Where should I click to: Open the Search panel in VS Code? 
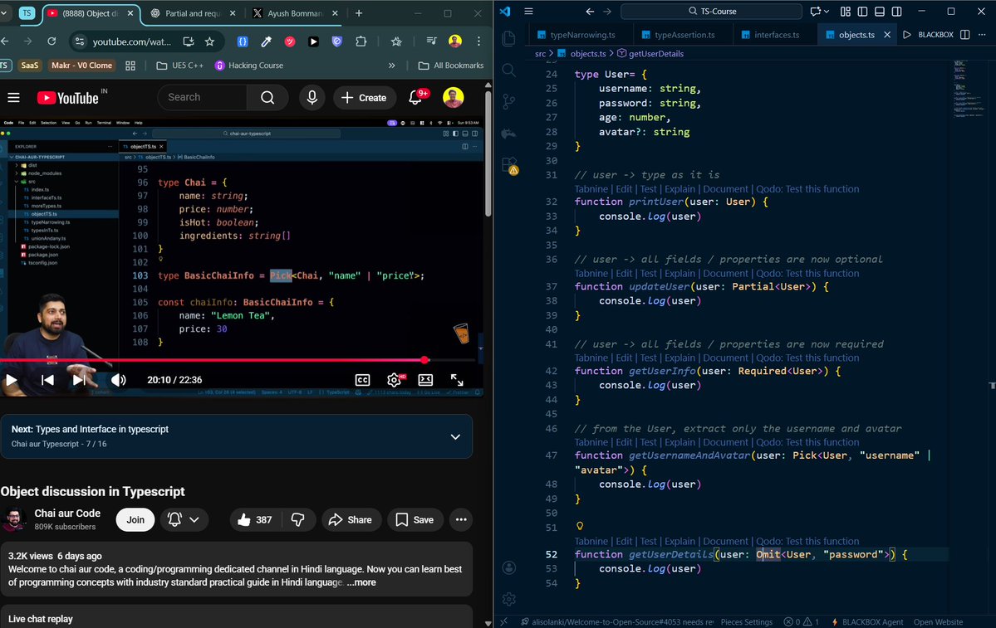point(508,70)
